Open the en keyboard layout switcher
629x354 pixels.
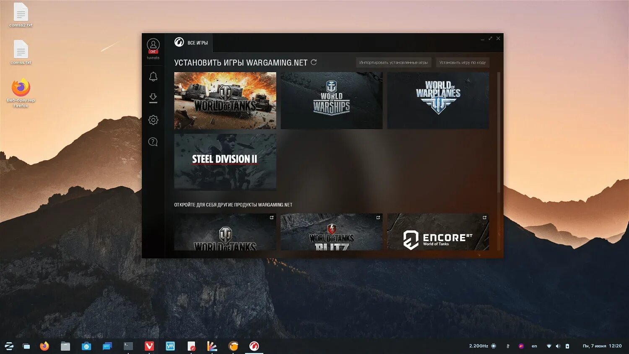(x=534, y=346)
